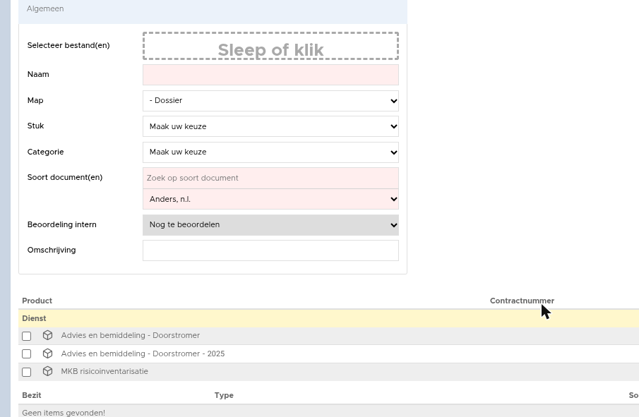Open the Anders, n.l. document type dropdown
639x417 pixels.
click(x=270, y=199)
